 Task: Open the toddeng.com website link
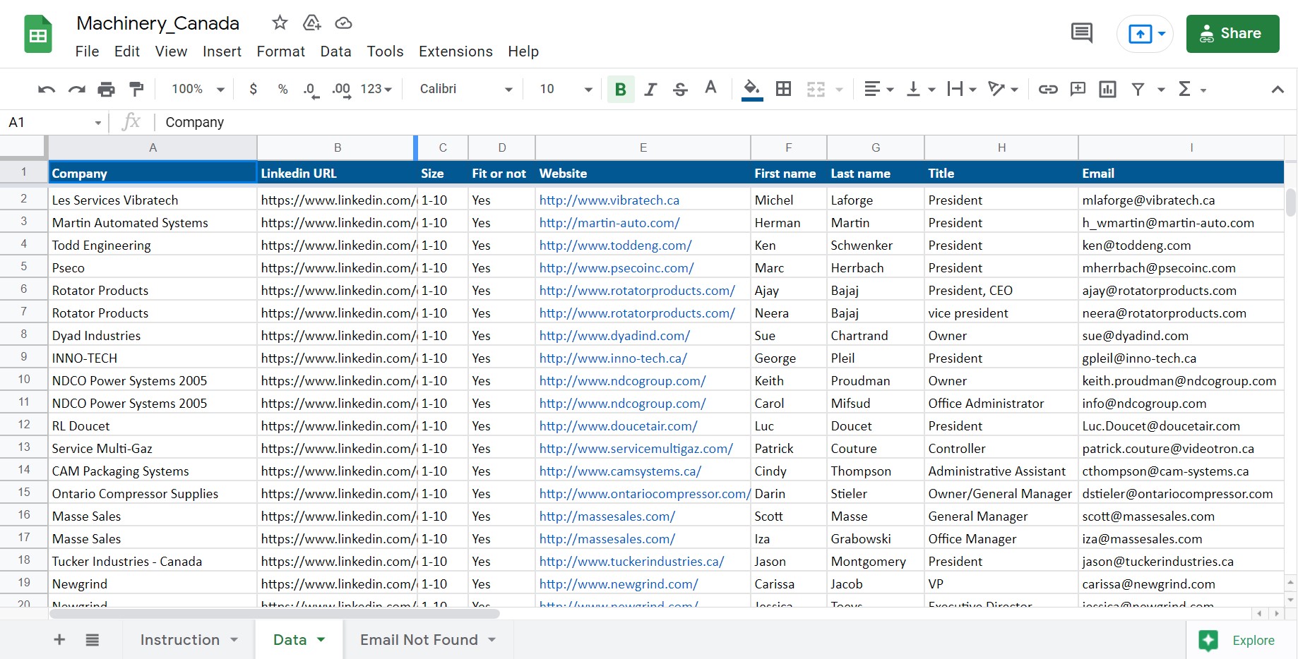pyautogui.click(x=615, y=246)
